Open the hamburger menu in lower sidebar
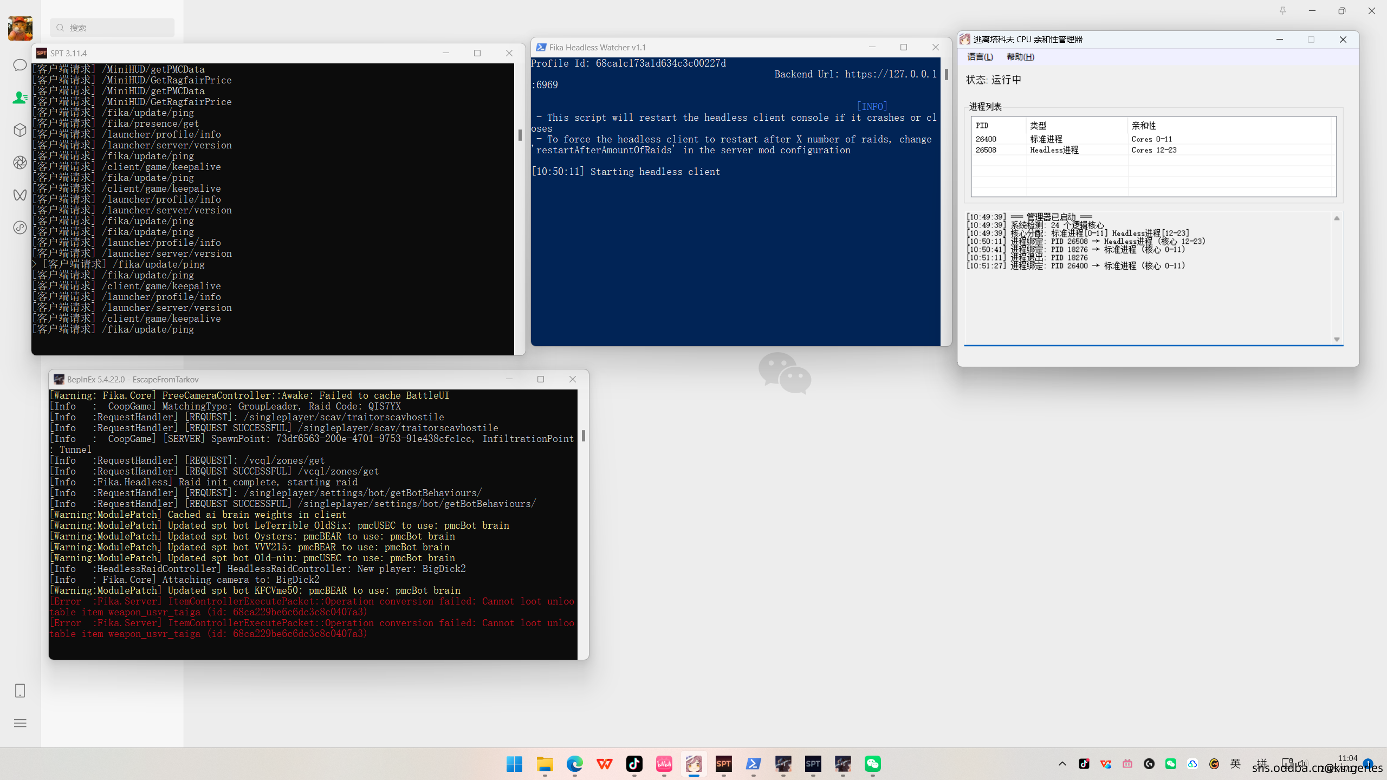Image resolution: width=1387 pixels, height=780 pixels. click(20, 723)
